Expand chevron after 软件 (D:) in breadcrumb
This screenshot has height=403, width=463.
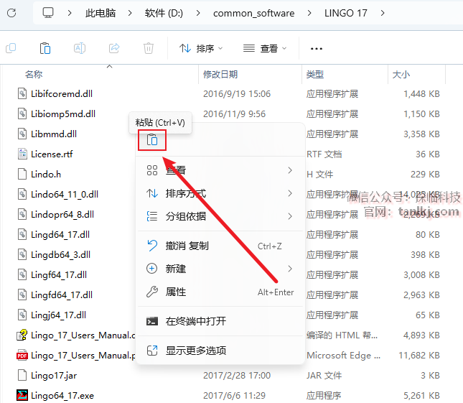198,13
